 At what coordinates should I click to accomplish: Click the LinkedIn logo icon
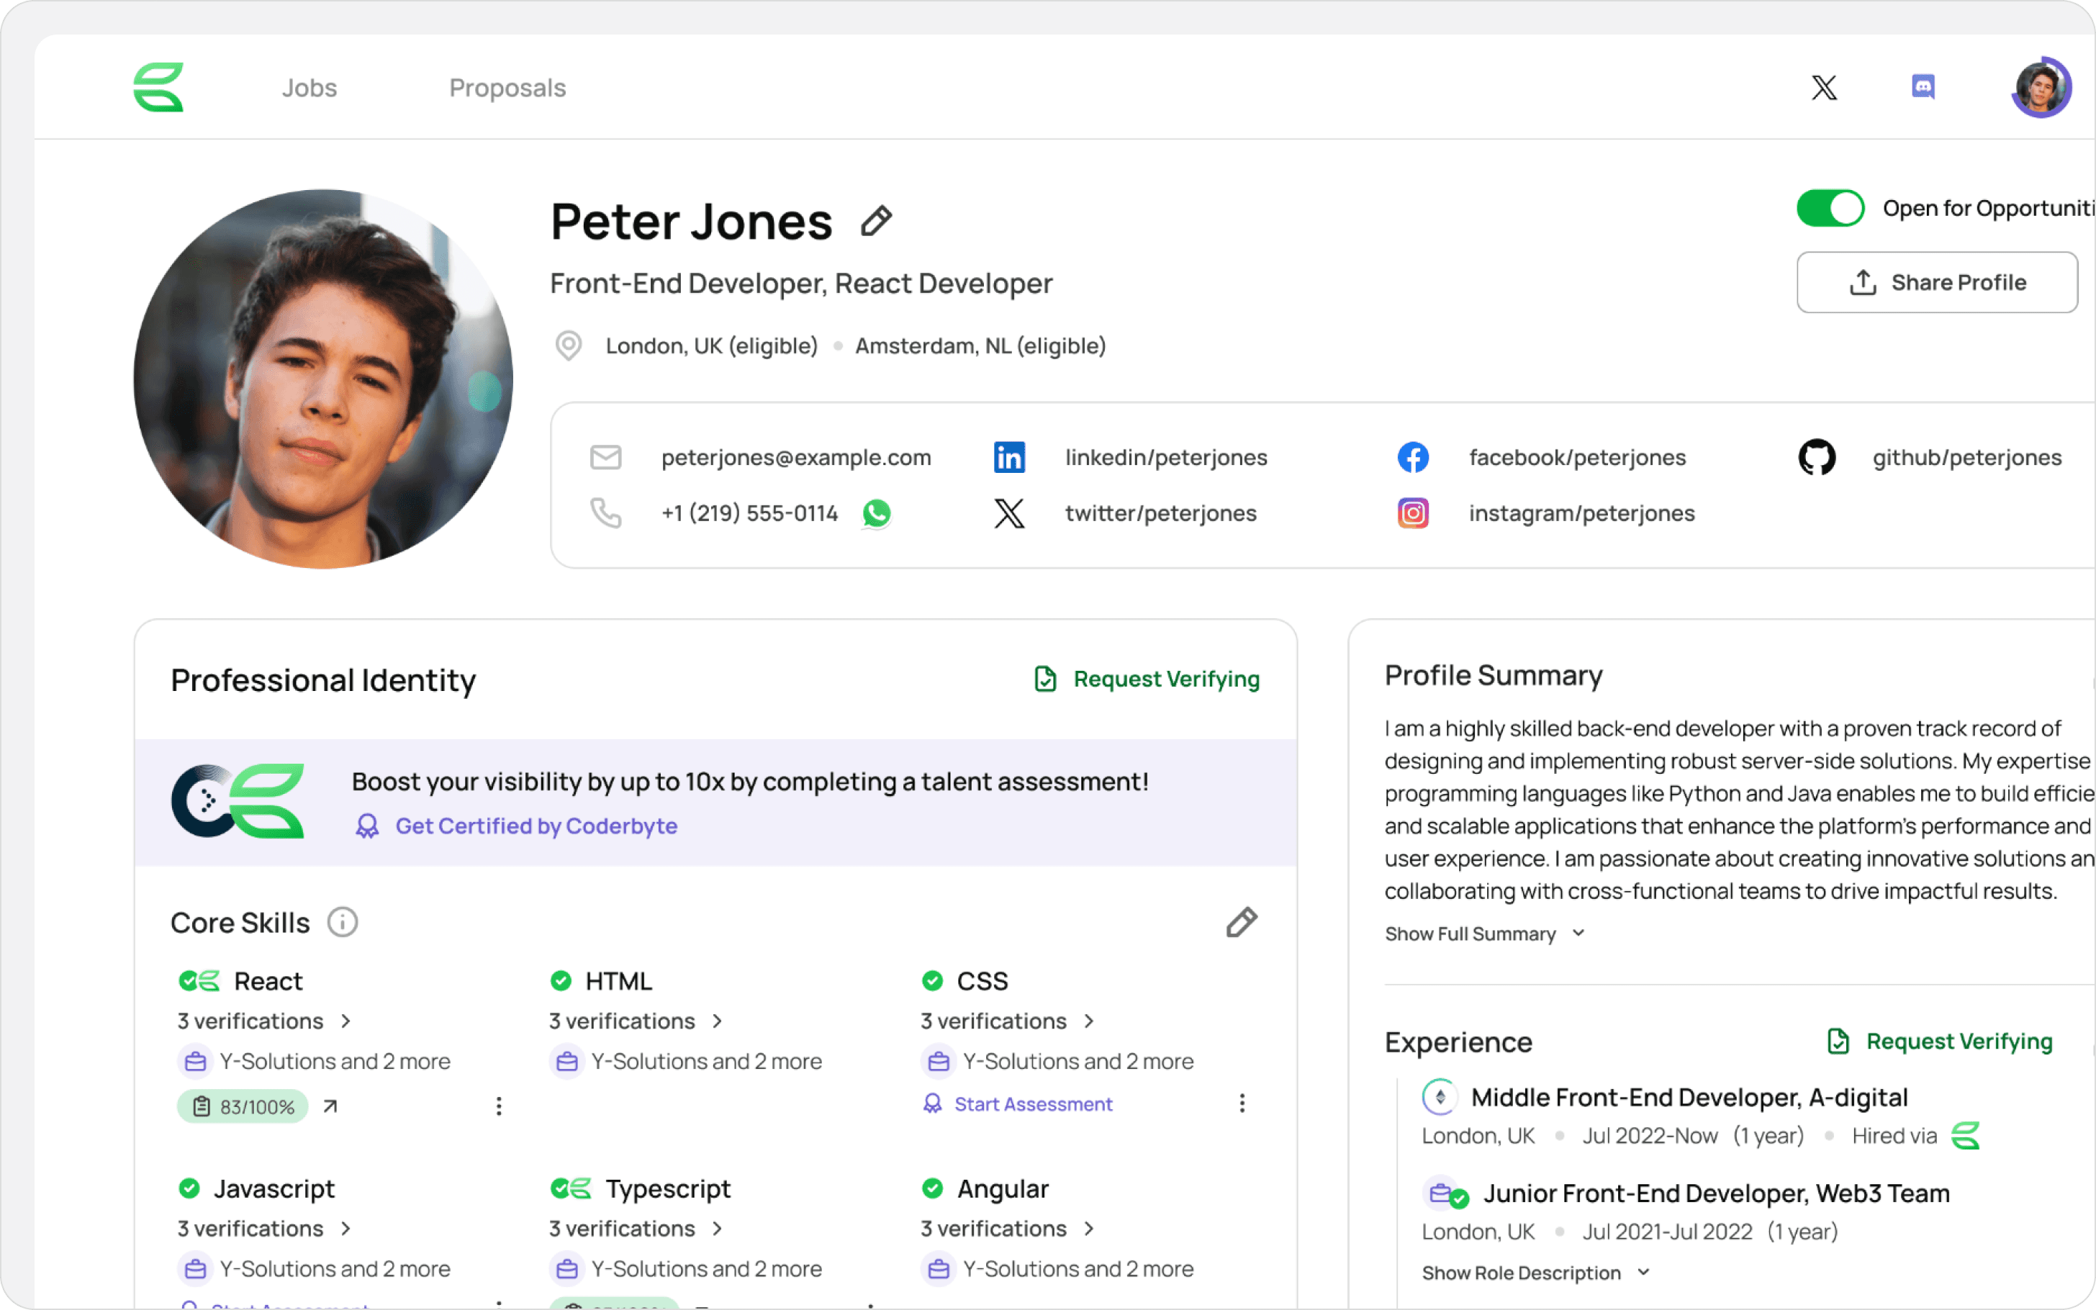pyautogui.click(x=1009, y=456)
